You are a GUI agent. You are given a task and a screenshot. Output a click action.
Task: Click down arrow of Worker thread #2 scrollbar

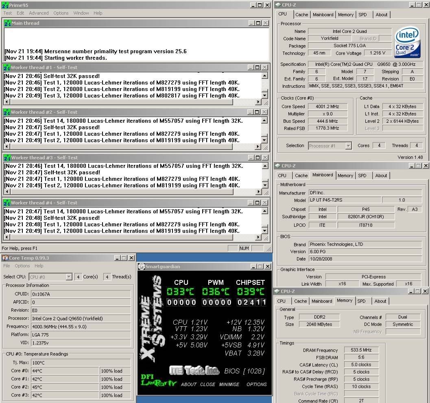tap(265, 140)
